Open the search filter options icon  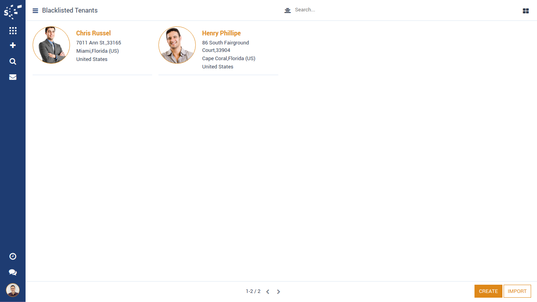(287, 10)
